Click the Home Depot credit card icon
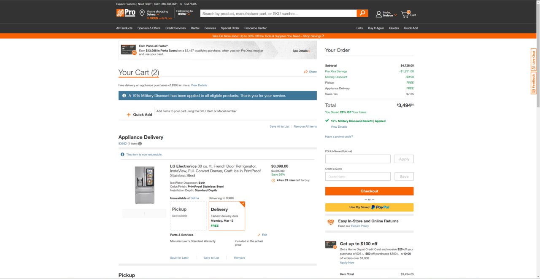 [x=331, y=245]
